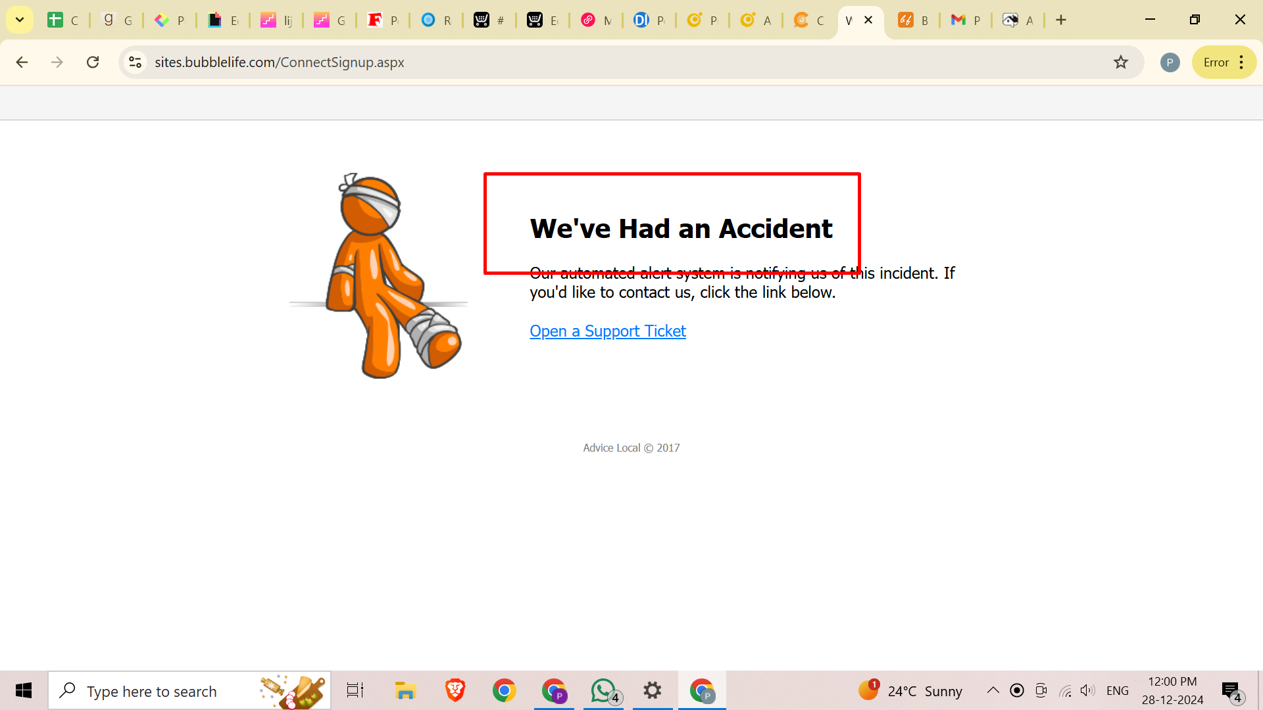Navigate back to previous page
This screenshot has height=710, width=1263.
point(22,62)
